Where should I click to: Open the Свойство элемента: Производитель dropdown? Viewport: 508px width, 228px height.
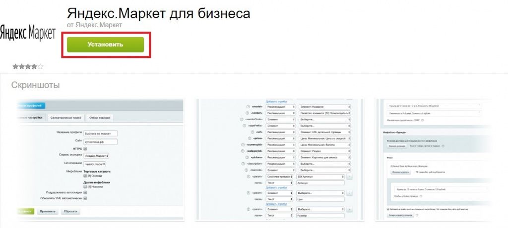tap(323, 113)
